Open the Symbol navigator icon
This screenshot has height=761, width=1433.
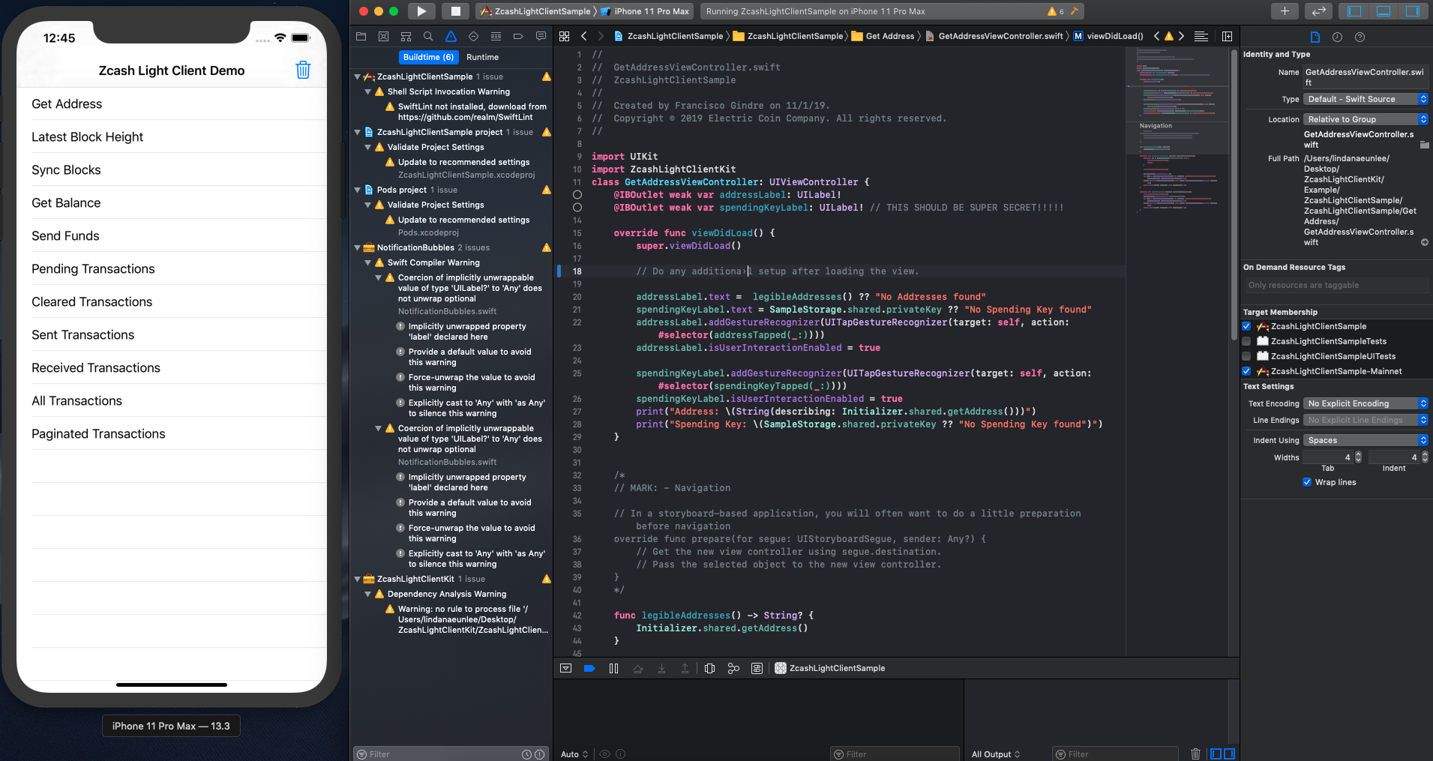point(406,36)
